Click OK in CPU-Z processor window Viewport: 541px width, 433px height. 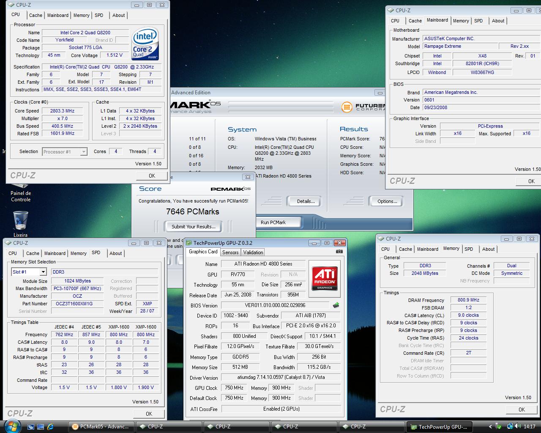pyautogui.click(x=152, y=176)
